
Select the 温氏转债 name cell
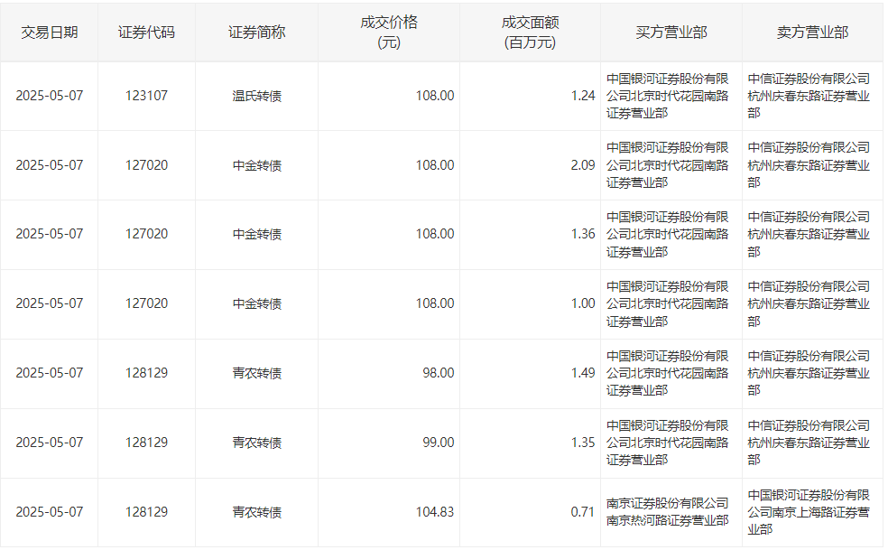coord(256,96)
